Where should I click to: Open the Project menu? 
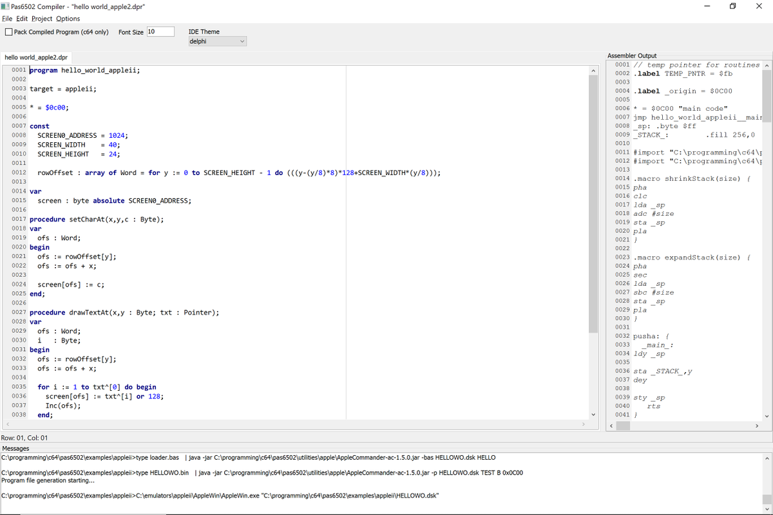point(42,19)
